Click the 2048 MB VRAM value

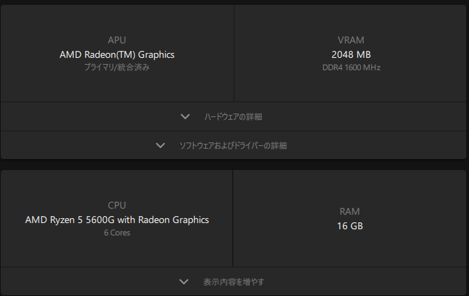(351, 54)
